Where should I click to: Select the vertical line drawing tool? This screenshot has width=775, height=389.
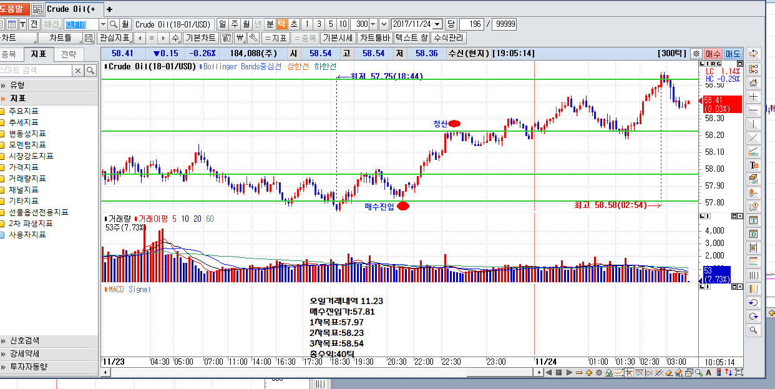point(754,124)
